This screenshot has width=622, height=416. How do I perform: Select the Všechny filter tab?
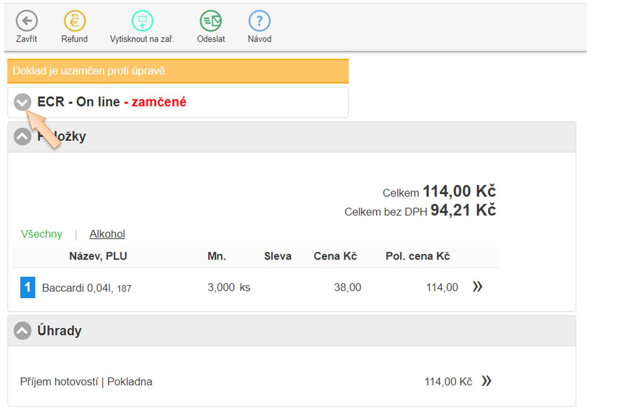[x=42, y=234]
